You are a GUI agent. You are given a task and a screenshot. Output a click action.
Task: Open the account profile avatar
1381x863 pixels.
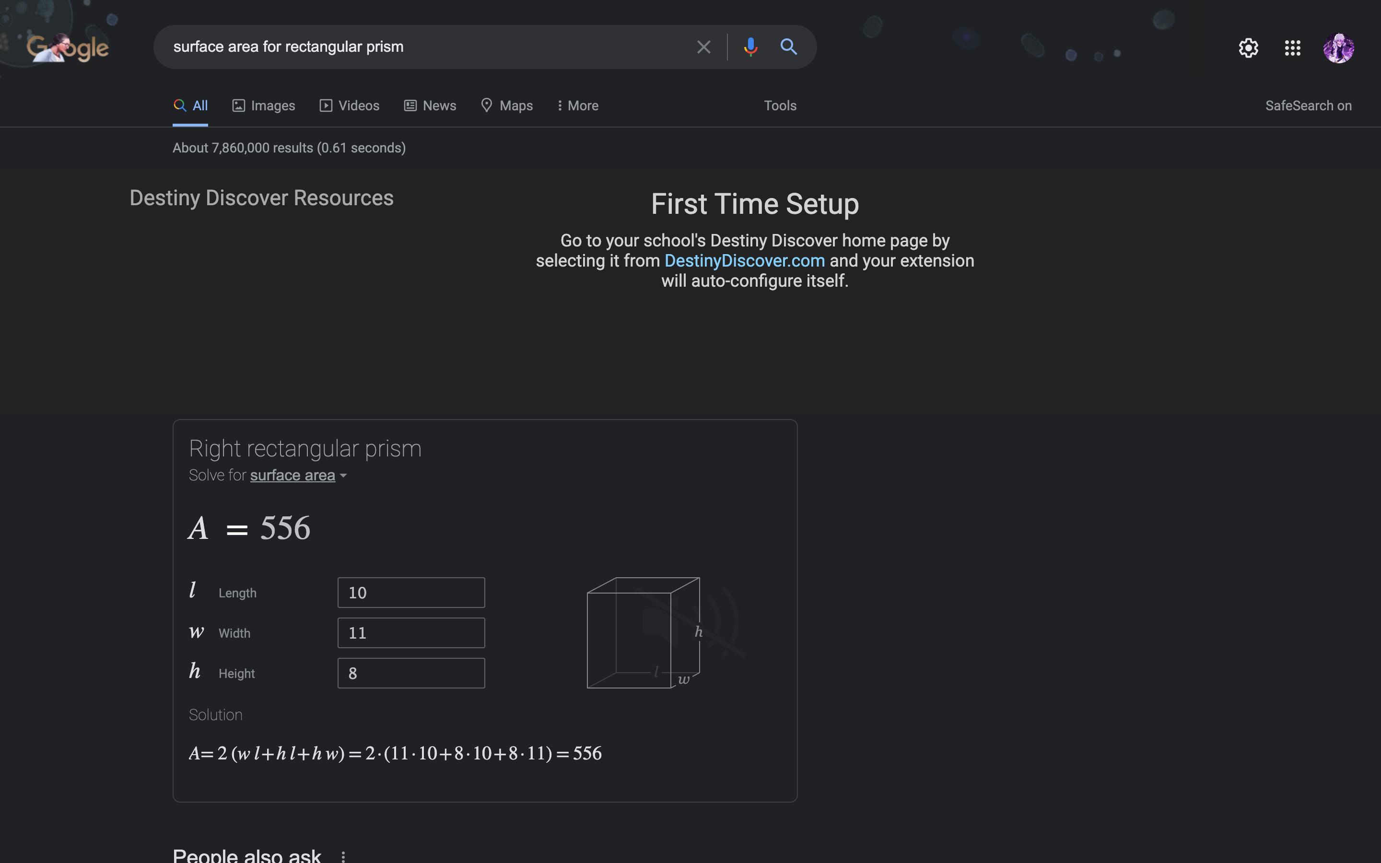pos(1338,48)
